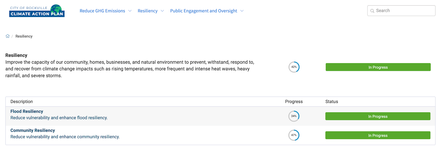Click the Description column header

[x=22, y=102]
